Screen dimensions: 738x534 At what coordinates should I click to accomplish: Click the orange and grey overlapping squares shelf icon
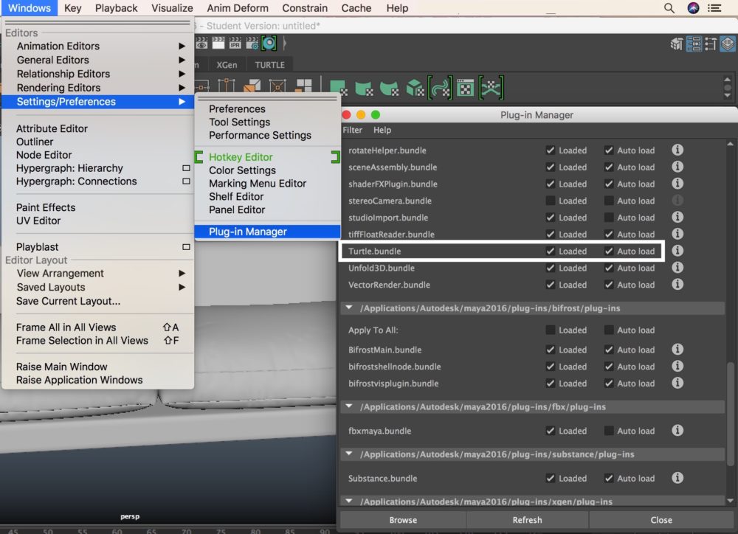pos(252,86)
